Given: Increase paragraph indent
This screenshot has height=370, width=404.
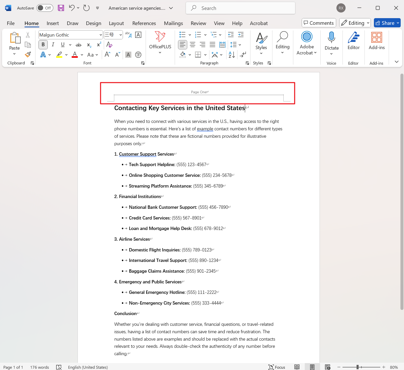Looking at the screenshot, I should tap(241, 35).
